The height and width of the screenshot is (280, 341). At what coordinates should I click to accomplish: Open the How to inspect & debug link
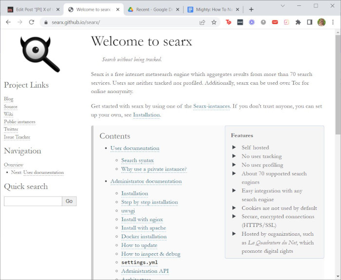click(151, 254)
